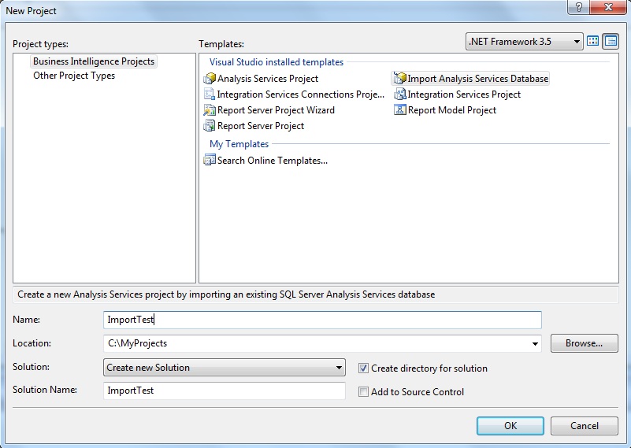Open the Create new Solution dropdown
The width and height of the screenshot is (631, 448).
coord(225,368)
